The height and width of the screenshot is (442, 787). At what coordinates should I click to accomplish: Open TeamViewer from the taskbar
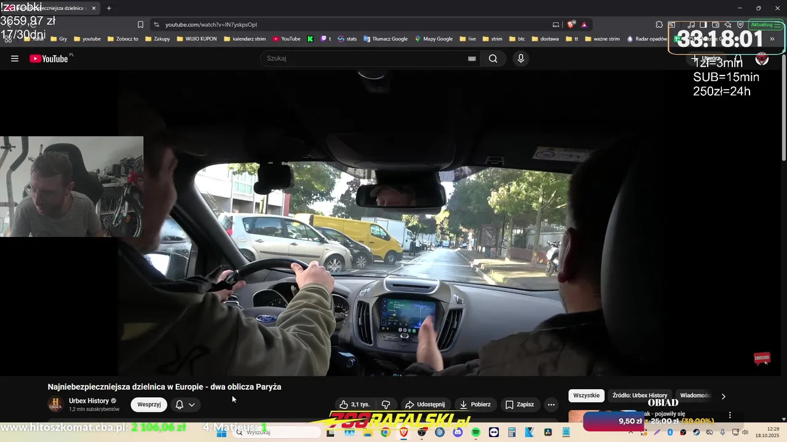click(494, 432)
